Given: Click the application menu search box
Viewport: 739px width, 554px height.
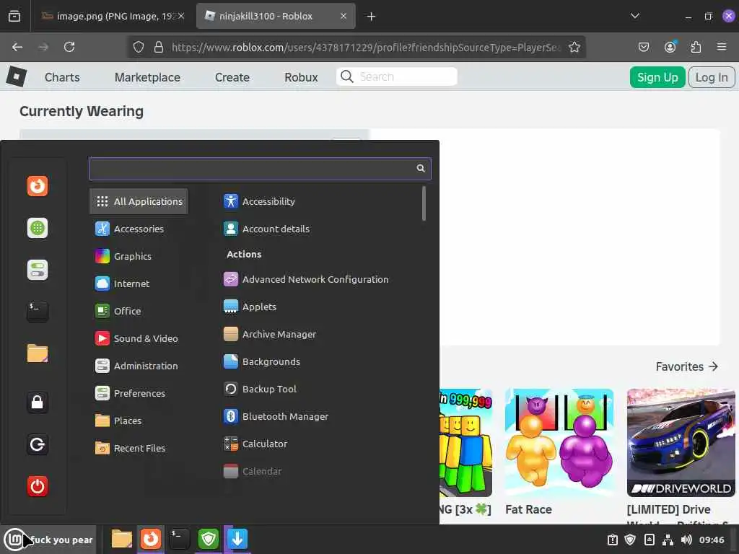Looking at the screenshot, I should (260, 169).
